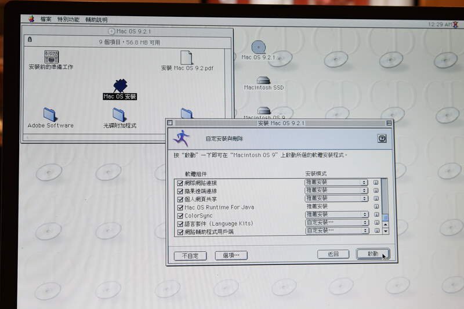Open install mode dropdown for ColorSync
Image resolution: width=464 pixels, height=309 pixels.
(337, 214)
